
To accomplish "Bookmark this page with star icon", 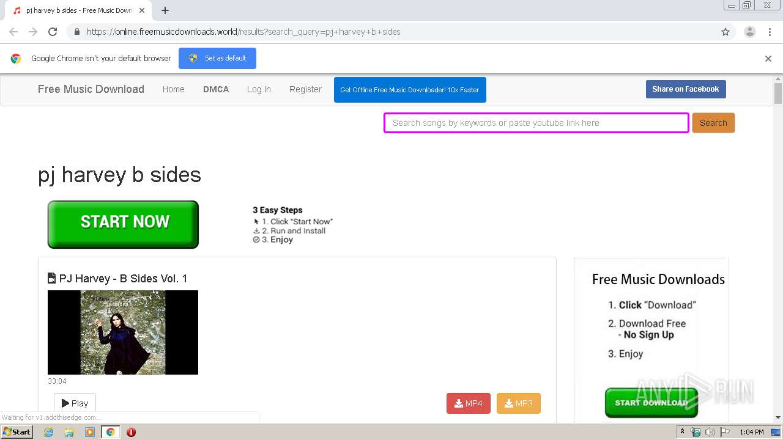I will pos(725,32).
